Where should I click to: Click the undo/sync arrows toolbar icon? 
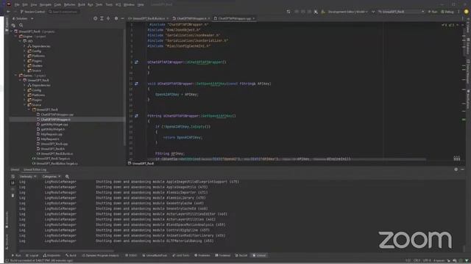click(x=288, y=12)
